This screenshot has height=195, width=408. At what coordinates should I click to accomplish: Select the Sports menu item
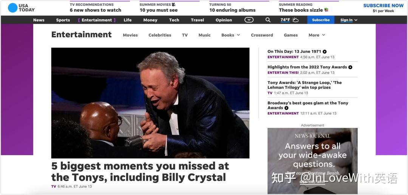click(x=63, y=20)
